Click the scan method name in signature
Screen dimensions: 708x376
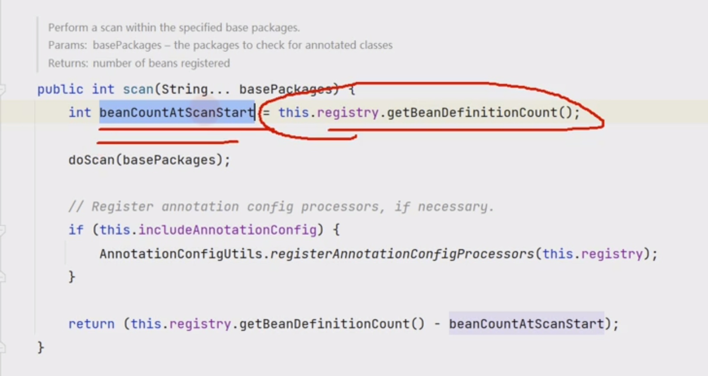click(x=138, y=89)
